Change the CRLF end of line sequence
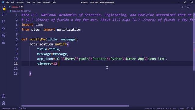This screenshot has height=110, width=195. (x=175, y=108)
